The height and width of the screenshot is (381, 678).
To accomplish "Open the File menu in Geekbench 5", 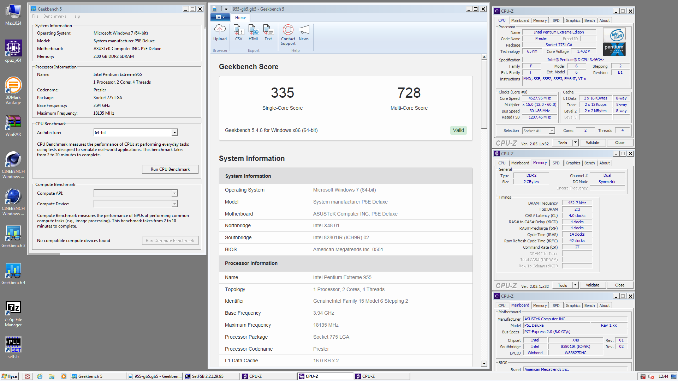I will (35, 16).
